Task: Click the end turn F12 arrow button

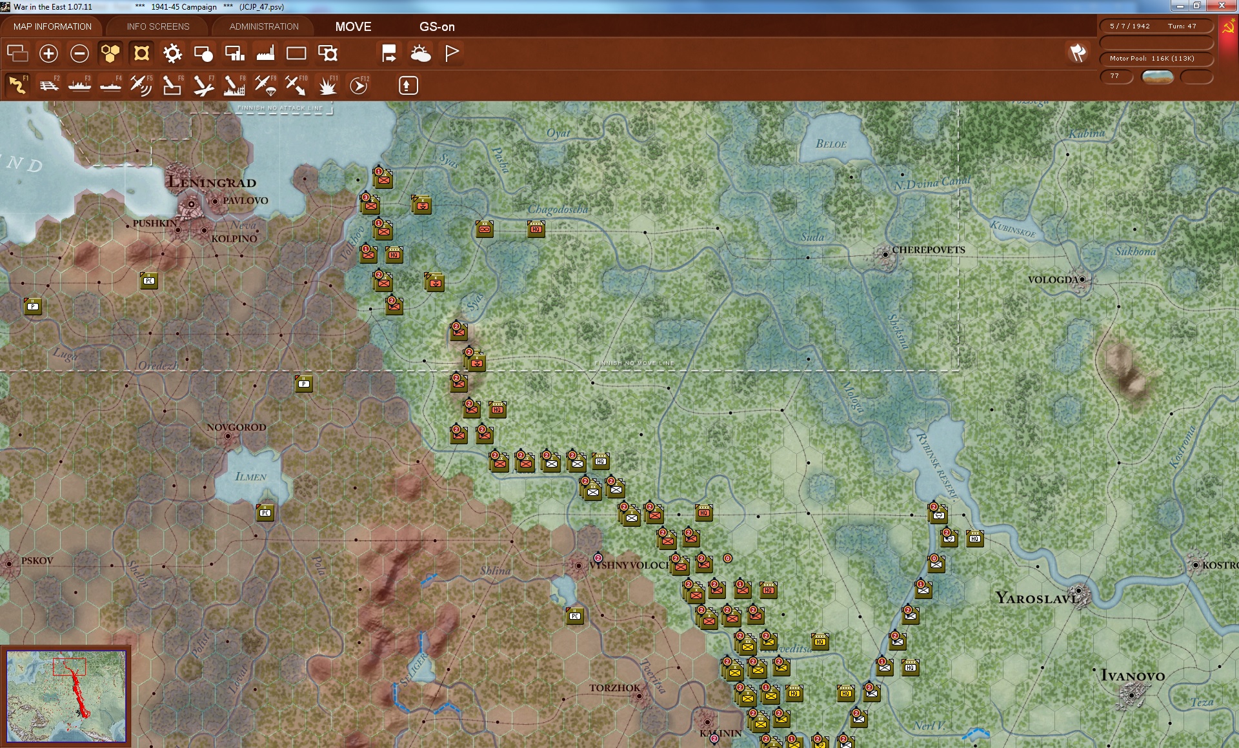Action: pyautogui.click(x=358, y=85)
